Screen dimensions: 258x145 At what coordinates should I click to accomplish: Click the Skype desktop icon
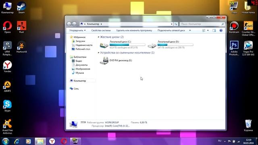(x=7, y=106)
